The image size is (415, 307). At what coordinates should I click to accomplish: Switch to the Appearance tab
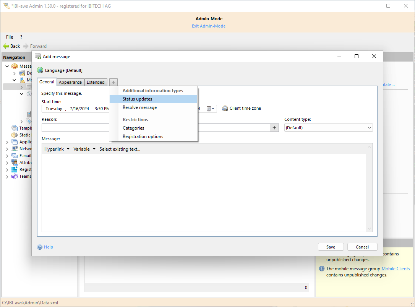point(70,82)
